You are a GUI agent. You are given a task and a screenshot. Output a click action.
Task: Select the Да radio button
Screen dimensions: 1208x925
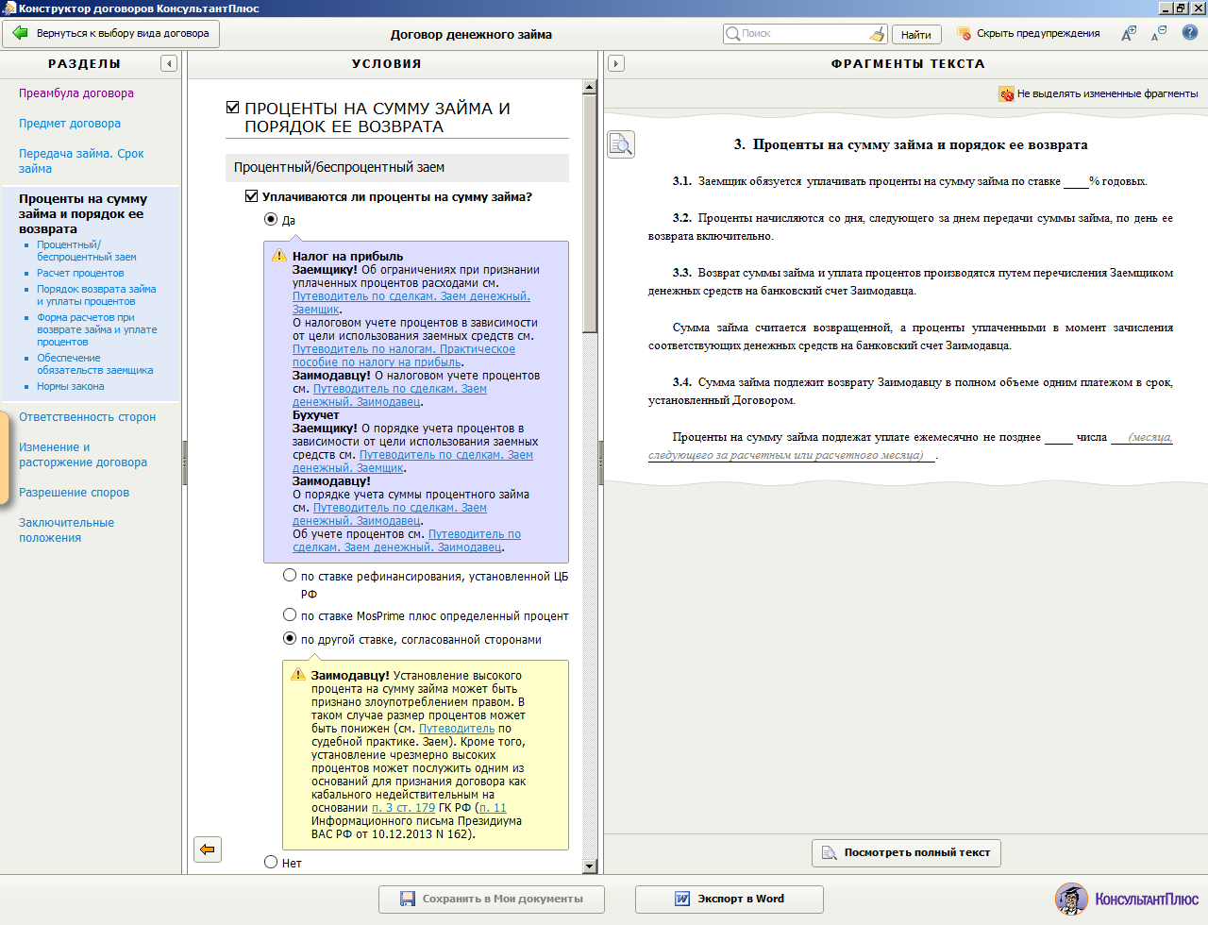tap(271, 219)
